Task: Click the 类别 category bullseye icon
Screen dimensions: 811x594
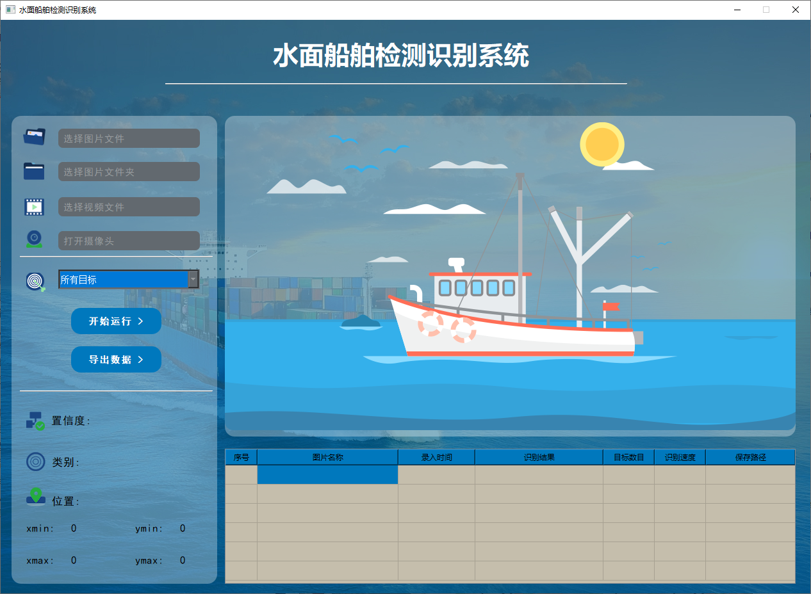Action: (x=35, y=462)
